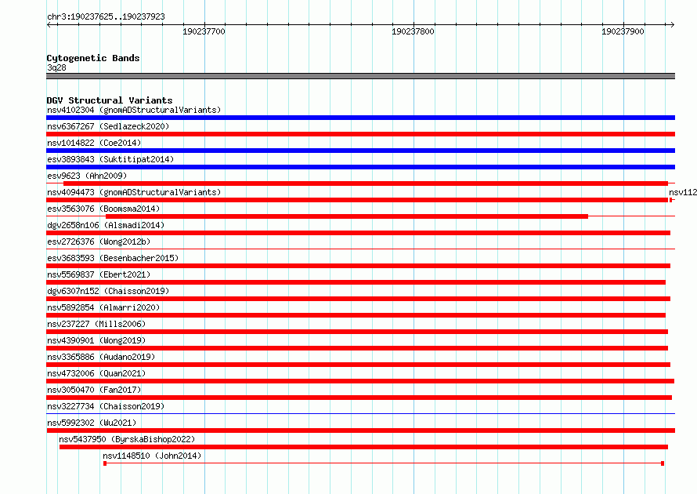Image resolution: width=697 pixels, height=494 pixels.
Task: Click nsv3050470 (Fan2017) label
Action: [x=94, y=390]
